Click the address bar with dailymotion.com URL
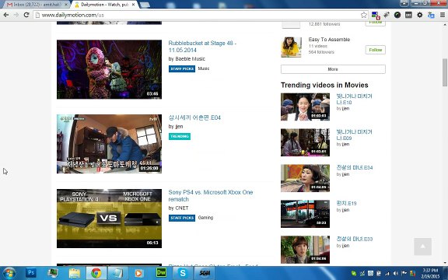The width and height of the screenshot is (448, 280). tap(197, 15)
